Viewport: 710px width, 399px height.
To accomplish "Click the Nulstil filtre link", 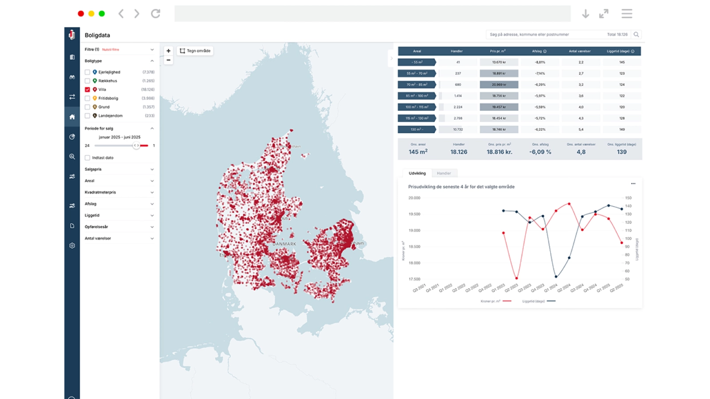I will [x=110, y=50].
